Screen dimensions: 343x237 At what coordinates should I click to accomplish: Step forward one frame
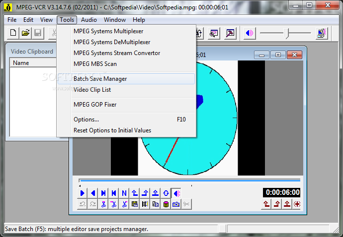coord(103,193)
